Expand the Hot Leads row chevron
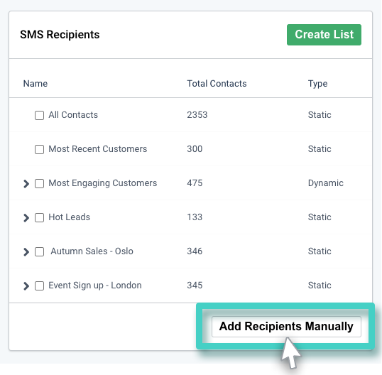 [x=26, y=218]
